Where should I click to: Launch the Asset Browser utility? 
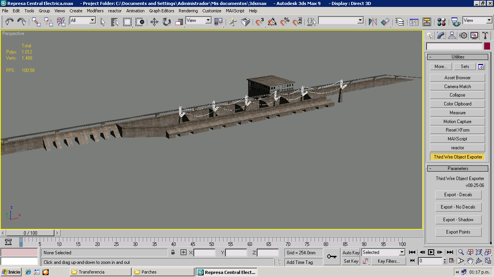[457, 78]
